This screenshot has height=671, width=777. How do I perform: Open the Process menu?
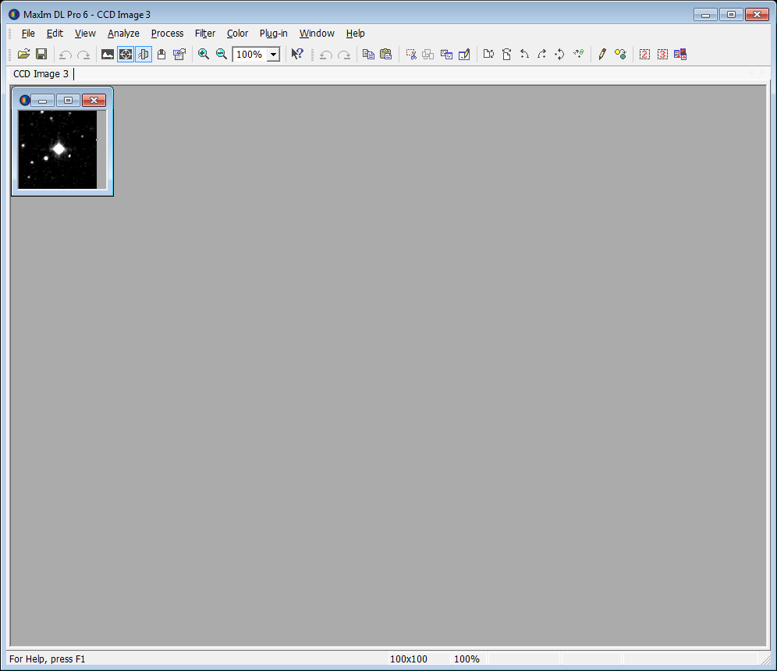(x=167, y=34)
